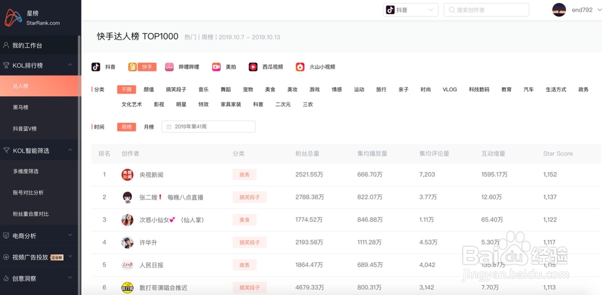Filter by 游戏 category
Viewport: 602px width, 295px height.
[314, 90]
